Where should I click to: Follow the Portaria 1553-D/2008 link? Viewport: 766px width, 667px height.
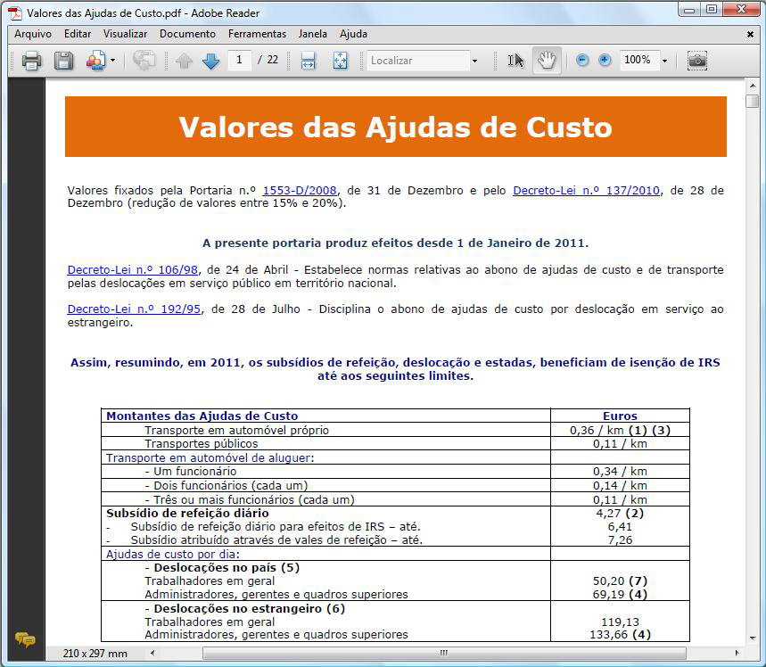(301, 191)
